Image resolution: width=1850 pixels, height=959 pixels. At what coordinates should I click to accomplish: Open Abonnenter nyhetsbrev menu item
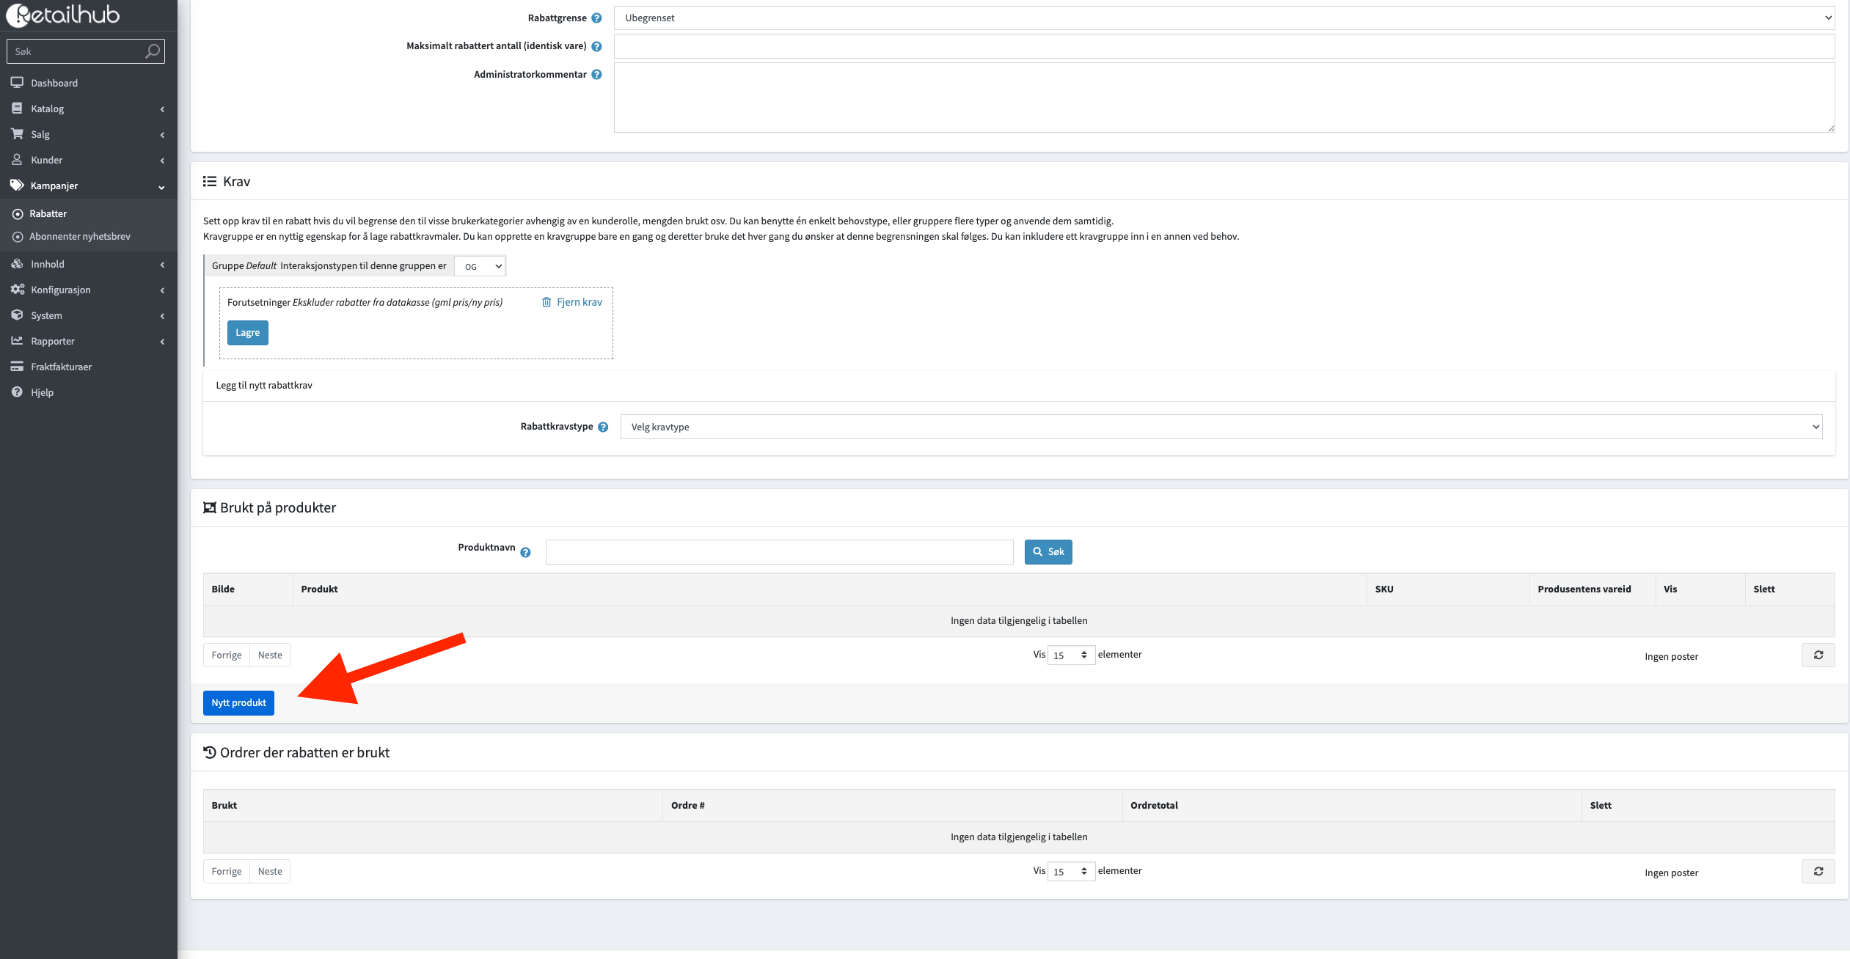point(79,237)
